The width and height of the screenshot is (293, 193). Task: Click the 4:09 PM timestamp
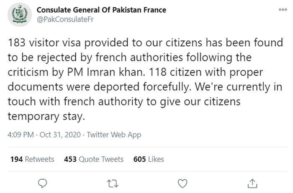[21, 135]
